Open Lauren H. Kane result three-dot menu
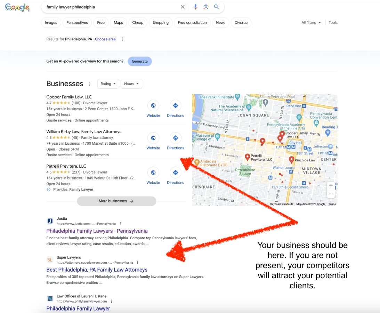This screenshot has height=313, width=380. [111, 301]
